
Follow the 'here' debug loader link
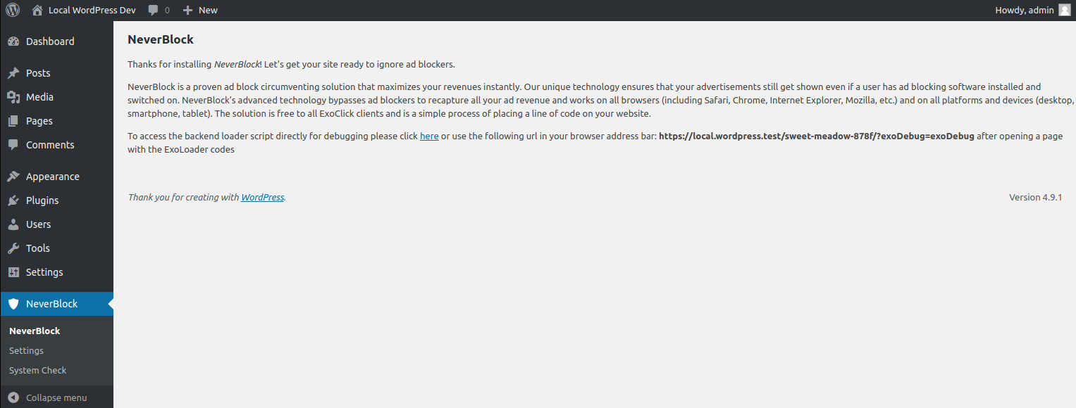click(429, 136)
